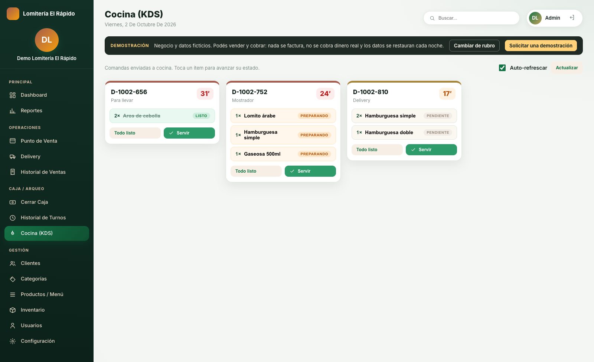This screenshot has width=594, height=362.
Task: Click the Productos / Menú list icon
Action: click(13, 295)
